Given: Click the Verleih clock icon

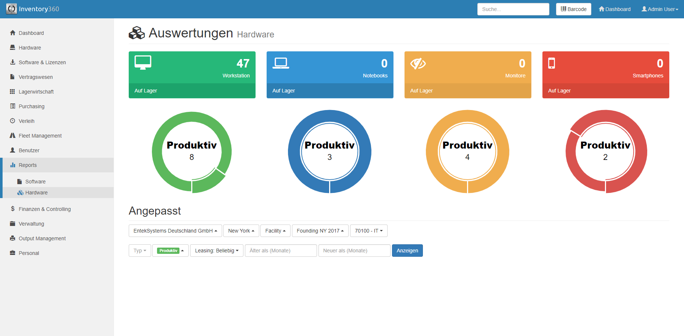Looking at the screenshot, I should click(13, 121).
